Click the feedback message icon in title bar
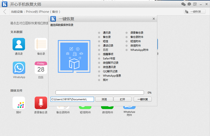This screenshot has width=210, height=136. pyautogui.click(x=195, y=4)
